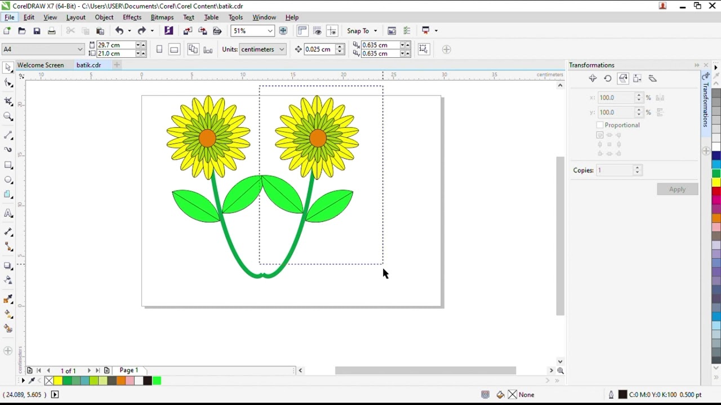
Task: Open the zoom level dropdown showing 51%
Action: click(x=270, y=31)
